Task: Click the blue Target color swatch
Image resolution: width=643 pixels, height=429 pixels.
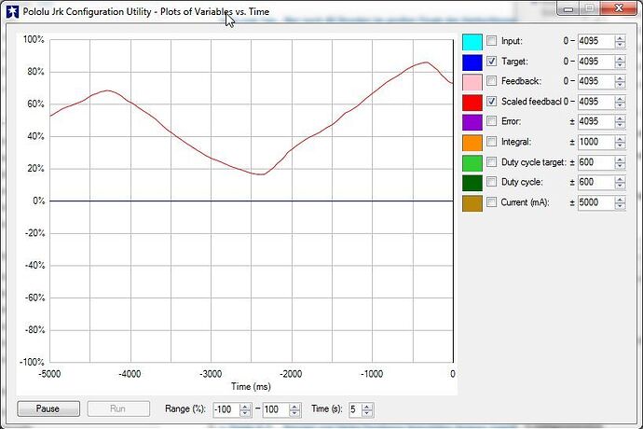Action: (472, 62)
